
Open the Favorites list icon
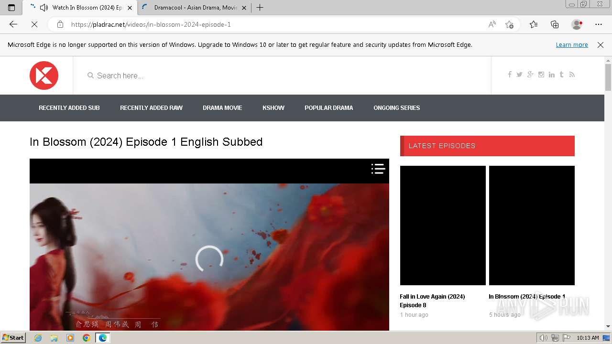(534, 24)
